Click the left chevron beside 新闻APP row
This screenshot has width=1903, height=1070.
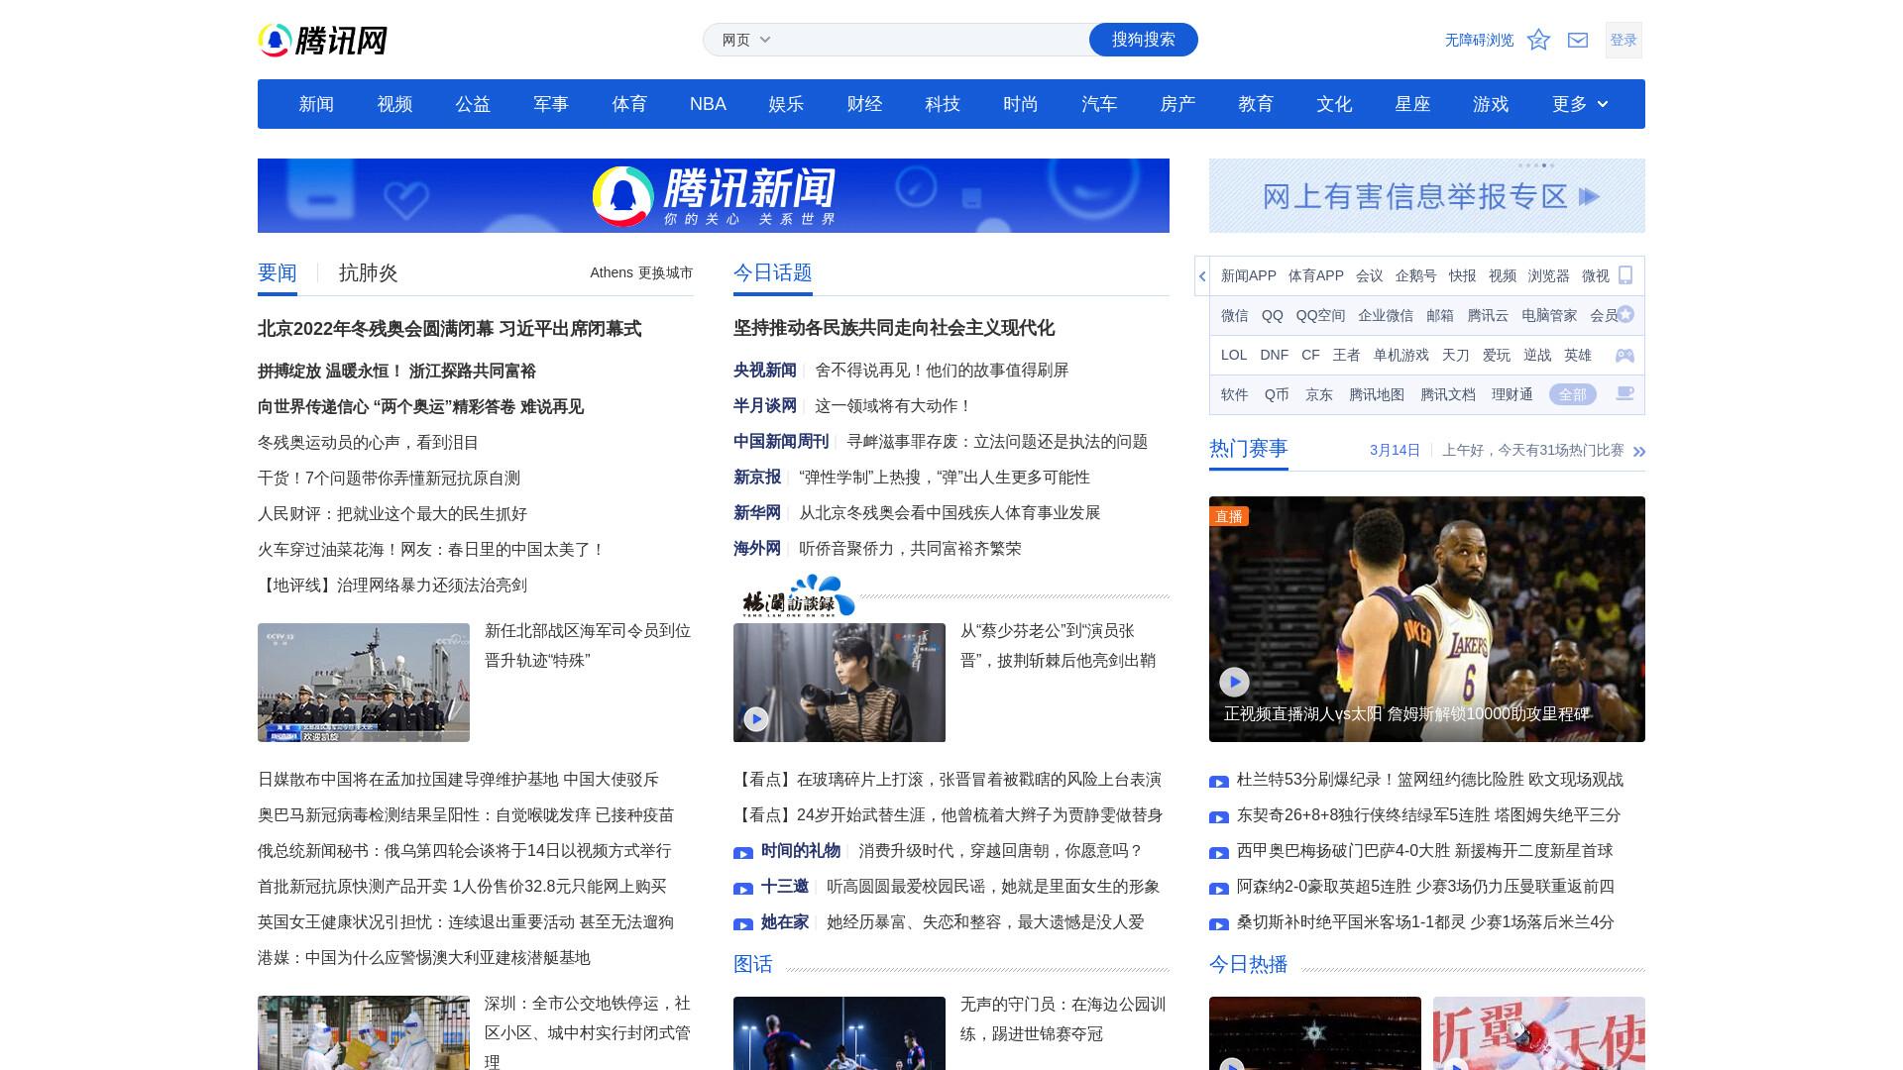pos(1202,276)
